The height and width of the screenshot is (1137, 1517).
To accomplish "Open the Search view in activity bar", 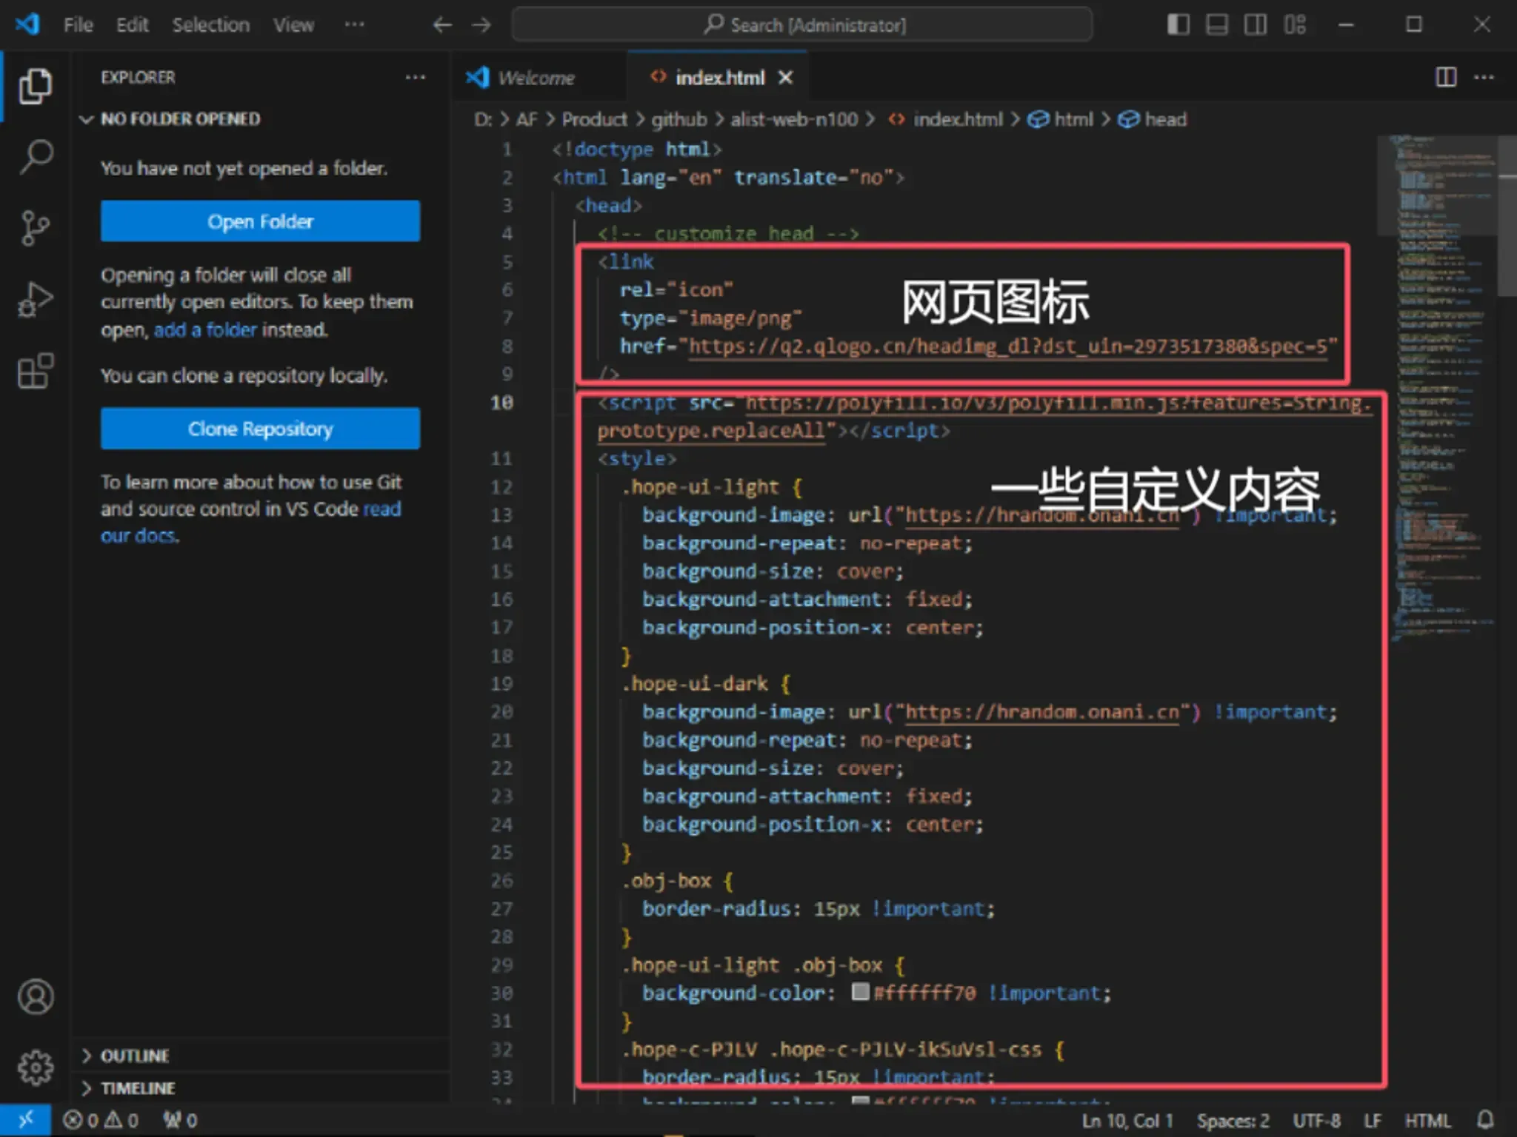I will point(36,156).
